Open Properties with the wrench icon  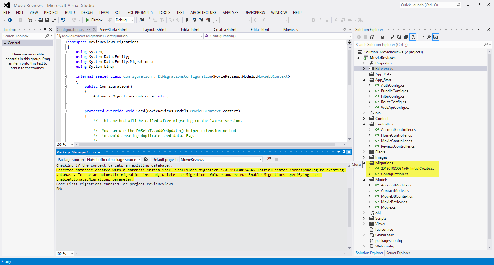point(429,37)
